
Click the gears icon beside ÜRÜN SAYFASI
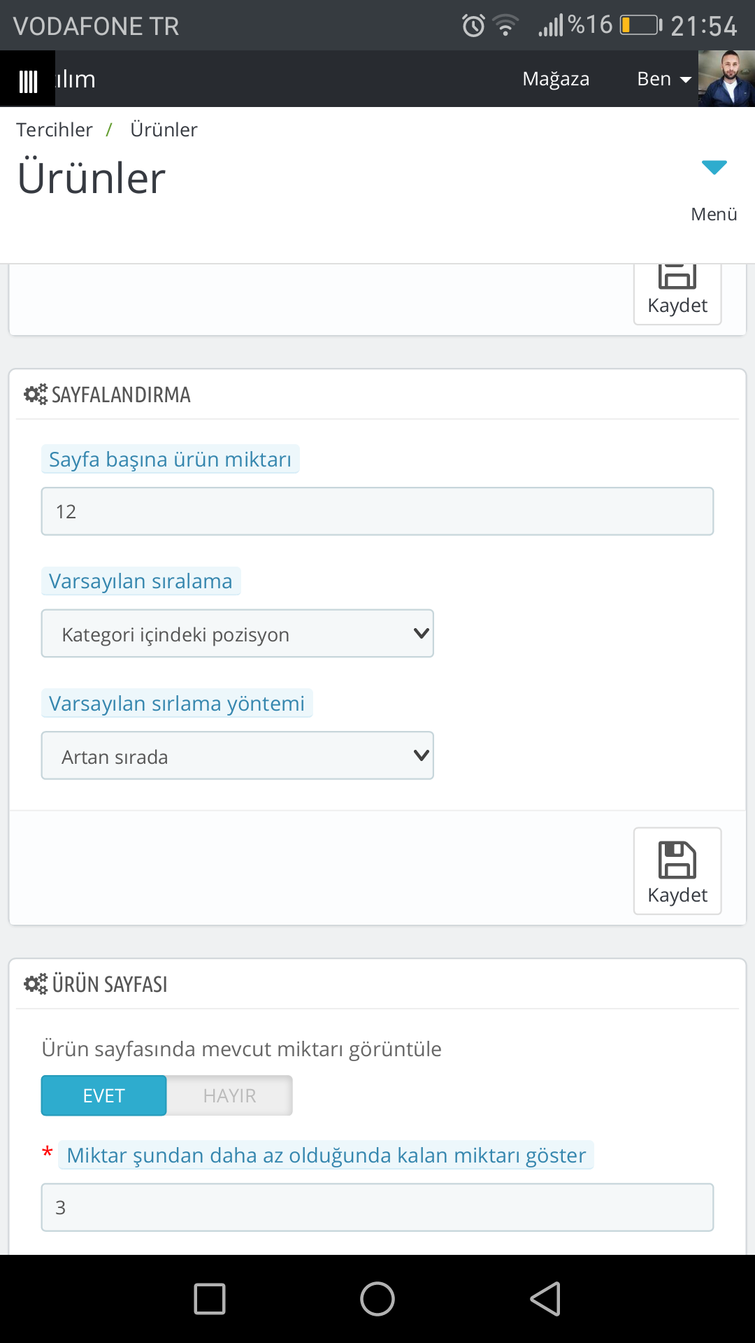pyautogui.click(x=36, y=984)
